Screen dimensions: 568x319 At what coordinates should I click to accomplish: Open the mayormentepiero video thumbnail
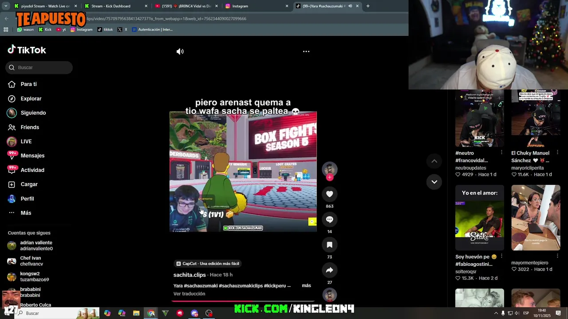(x=536, y=218)
